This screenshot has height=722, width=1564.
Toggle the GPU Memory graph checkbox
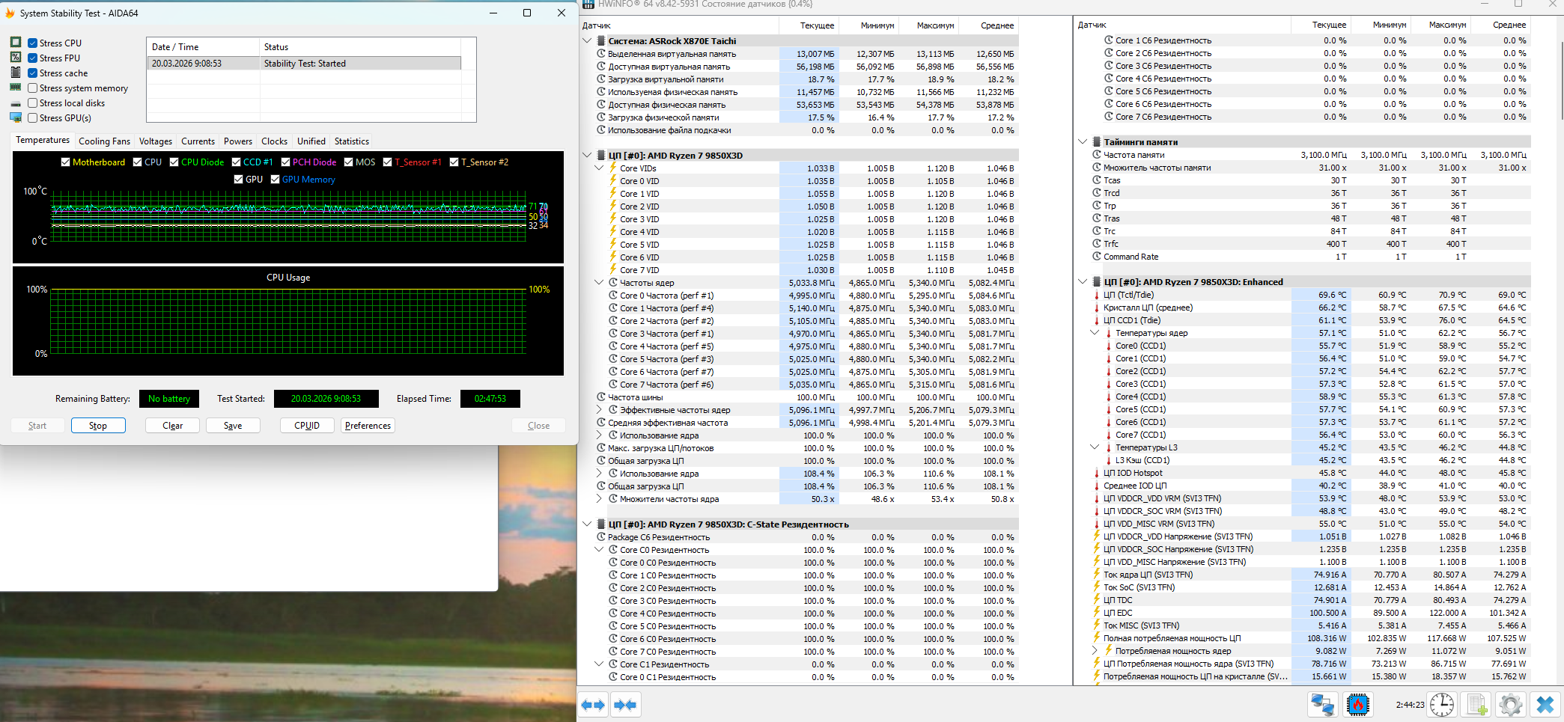(x=275, y=180)
